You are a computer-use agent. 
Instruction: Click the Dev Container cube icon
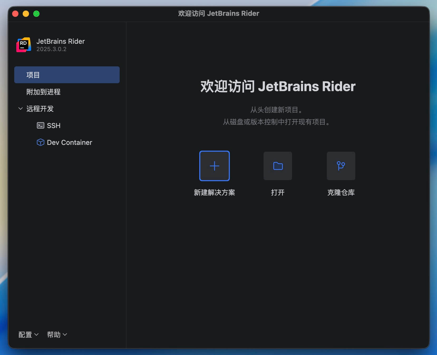(x=40, y=142)
